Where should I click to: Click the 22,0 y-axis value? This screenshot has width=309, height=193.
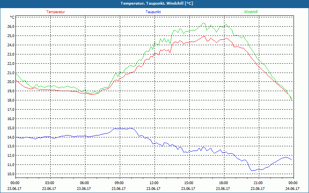point(11,64)
